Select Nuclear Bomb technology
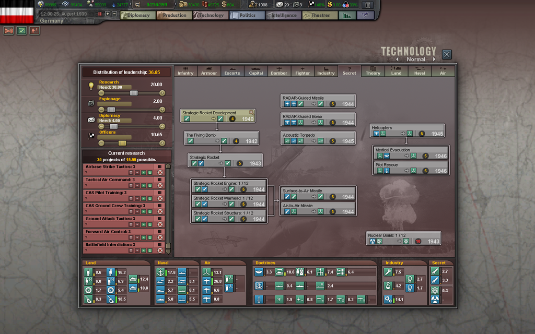This screenshot has height=334, width=535. click(x=403, y=238)
